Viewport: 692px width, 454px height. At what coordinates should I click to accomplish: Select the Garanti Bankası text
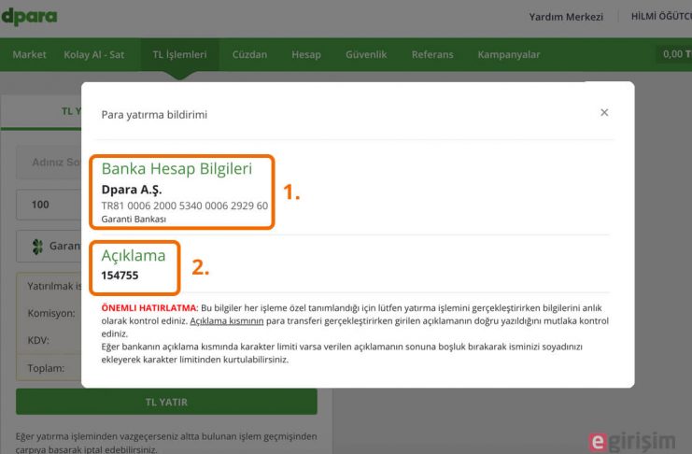tap(134, 219)
